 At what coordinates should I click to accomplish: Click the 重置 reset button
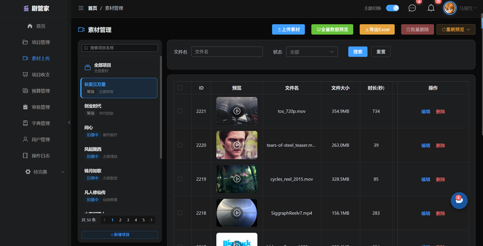[x=381, y=52]
